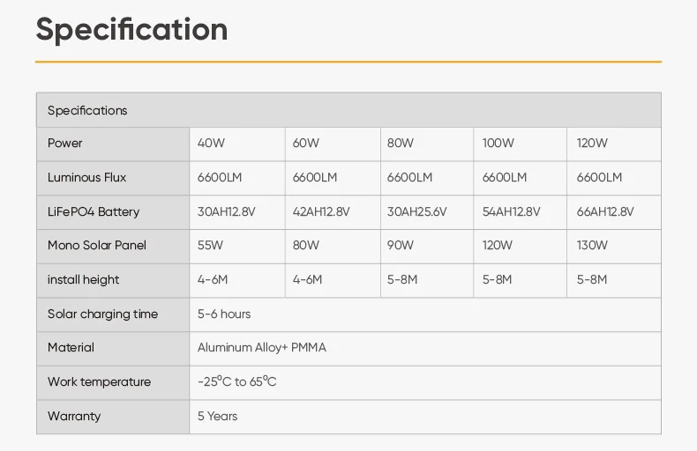This screenshot has width=697, height=451.
Task: Click the 100W power cell
Action: [x=498, y=143]
